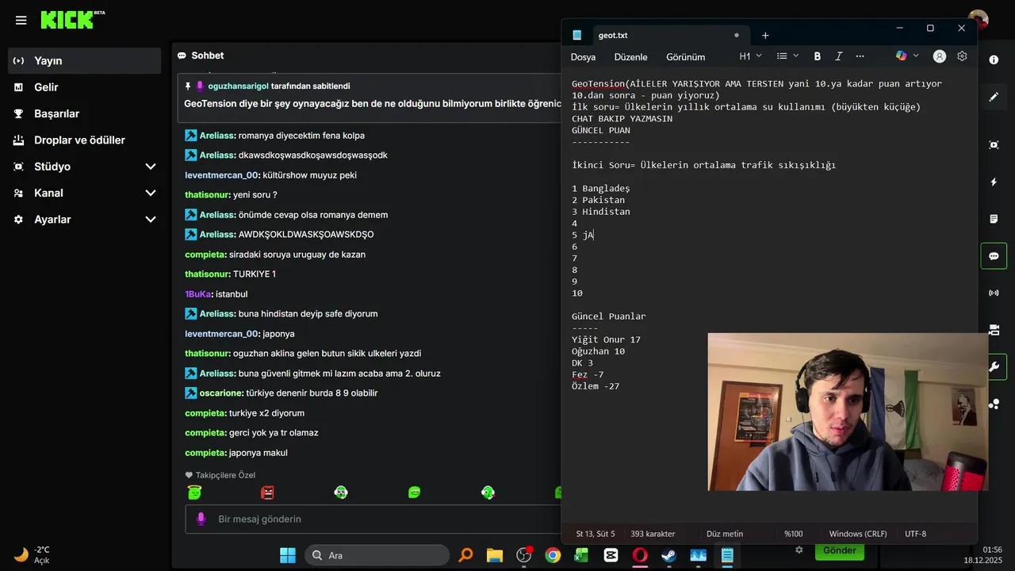
Task: Click the purple icon in the message box
Action: pos(201,519)
